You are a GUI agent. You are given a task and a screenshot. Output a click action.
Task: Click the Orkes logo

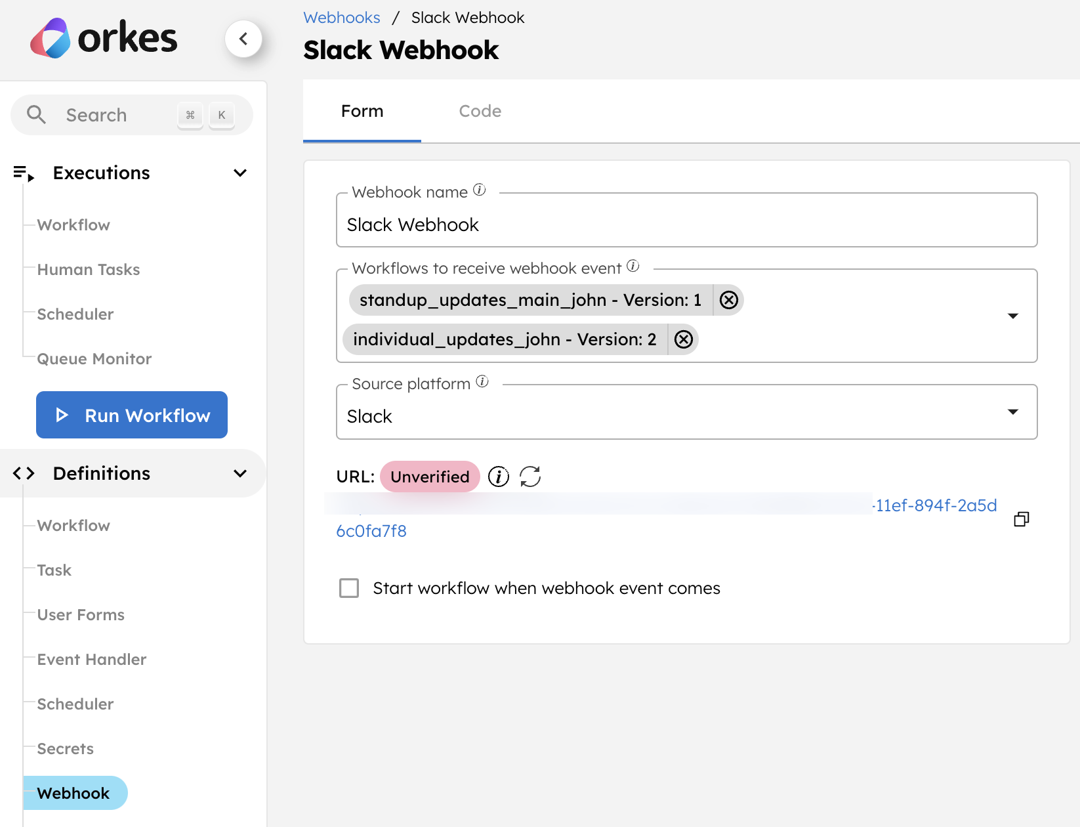(x=104, y=38)
